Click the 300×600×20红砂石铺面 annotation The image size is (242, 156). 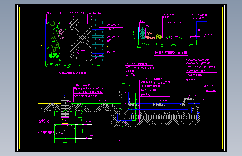198,63
